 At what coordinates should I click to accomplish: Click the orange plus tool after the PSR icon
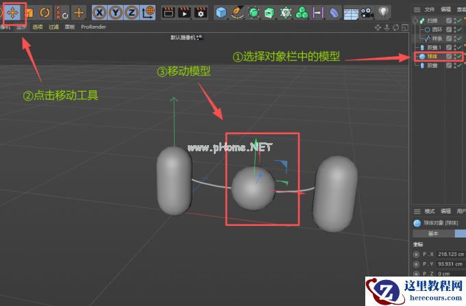pyautogui.click(x=79, y=13)
